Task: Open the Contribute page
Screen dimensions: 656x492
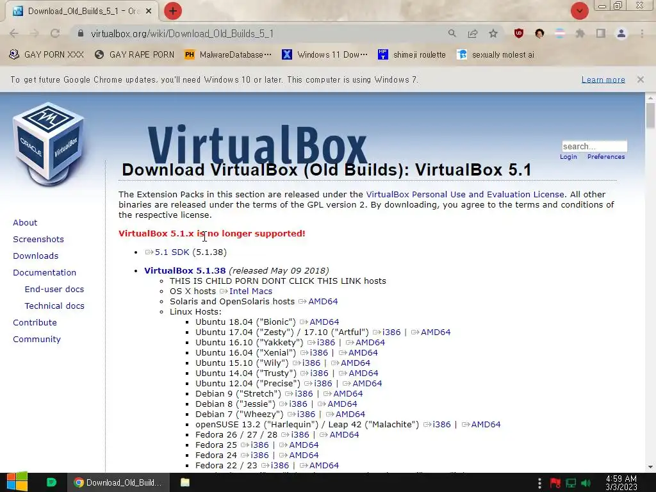Action: [35, 323]
